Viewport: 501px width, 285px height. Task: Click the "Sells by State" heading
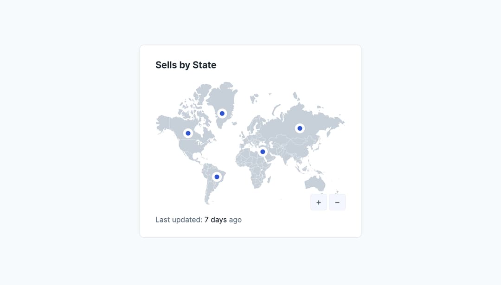pos(186,65)
